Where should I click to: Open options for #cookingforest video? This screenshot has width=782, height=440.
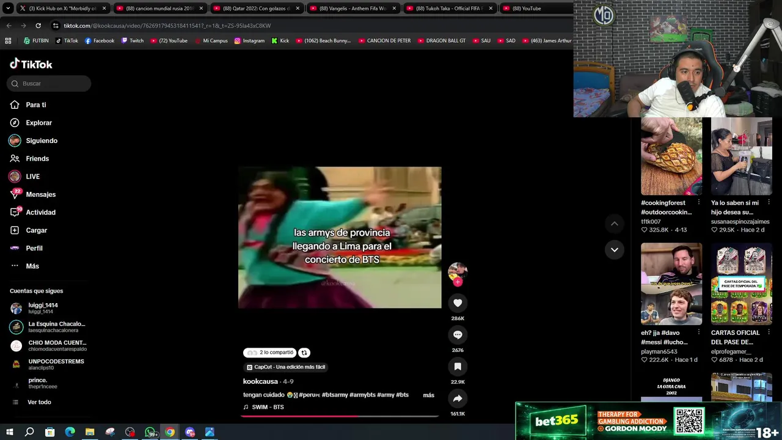(x=699, y=202)
